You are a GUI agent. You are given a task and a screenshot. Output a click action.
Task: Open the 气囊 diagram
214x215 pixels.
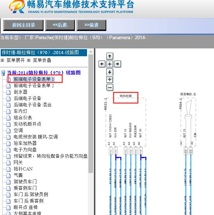[x=18, y=175]
